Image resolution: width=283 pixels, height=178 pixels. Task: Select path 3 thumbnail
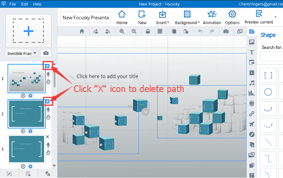[x=27, y=149]
